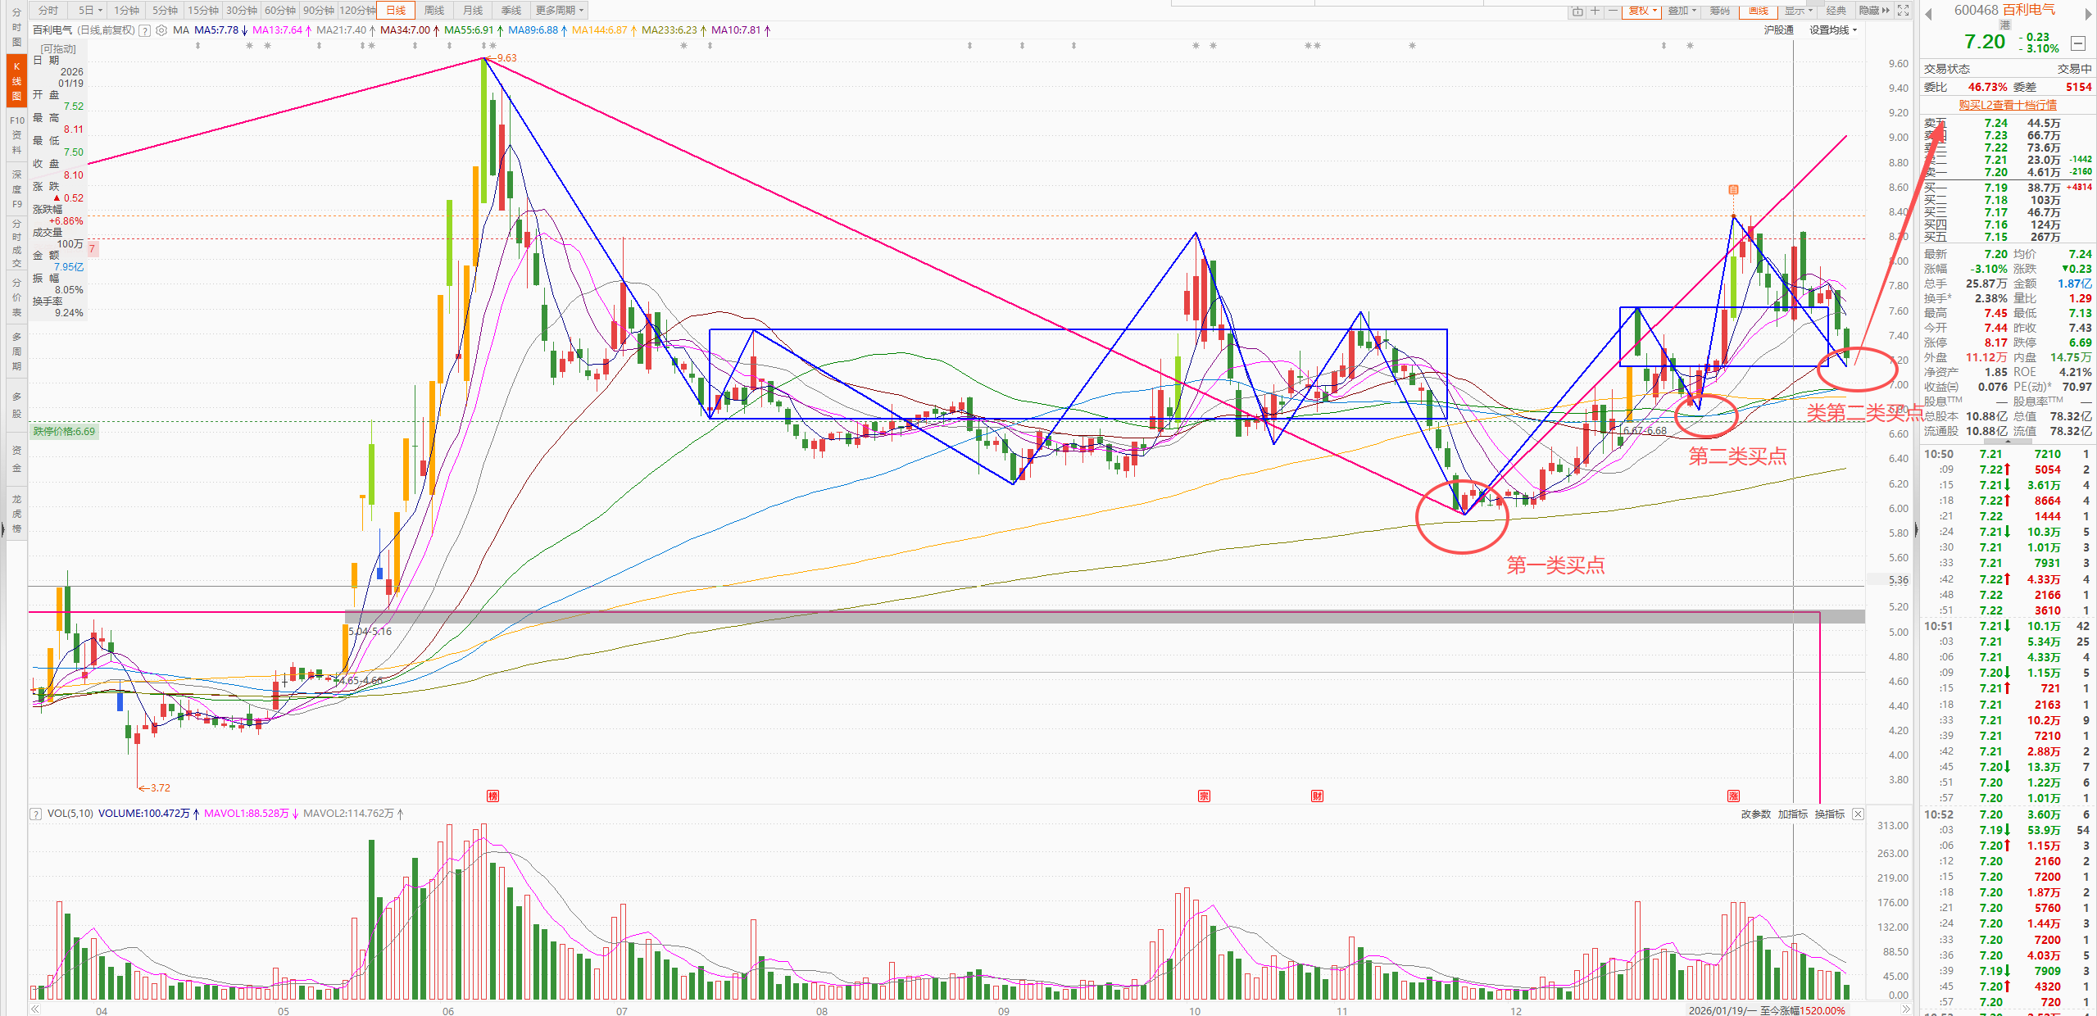This screenshot has width=2097, height=1016.
Task: Click the minus zoom-out chart icon
Action: click(x=1612, y=11)
